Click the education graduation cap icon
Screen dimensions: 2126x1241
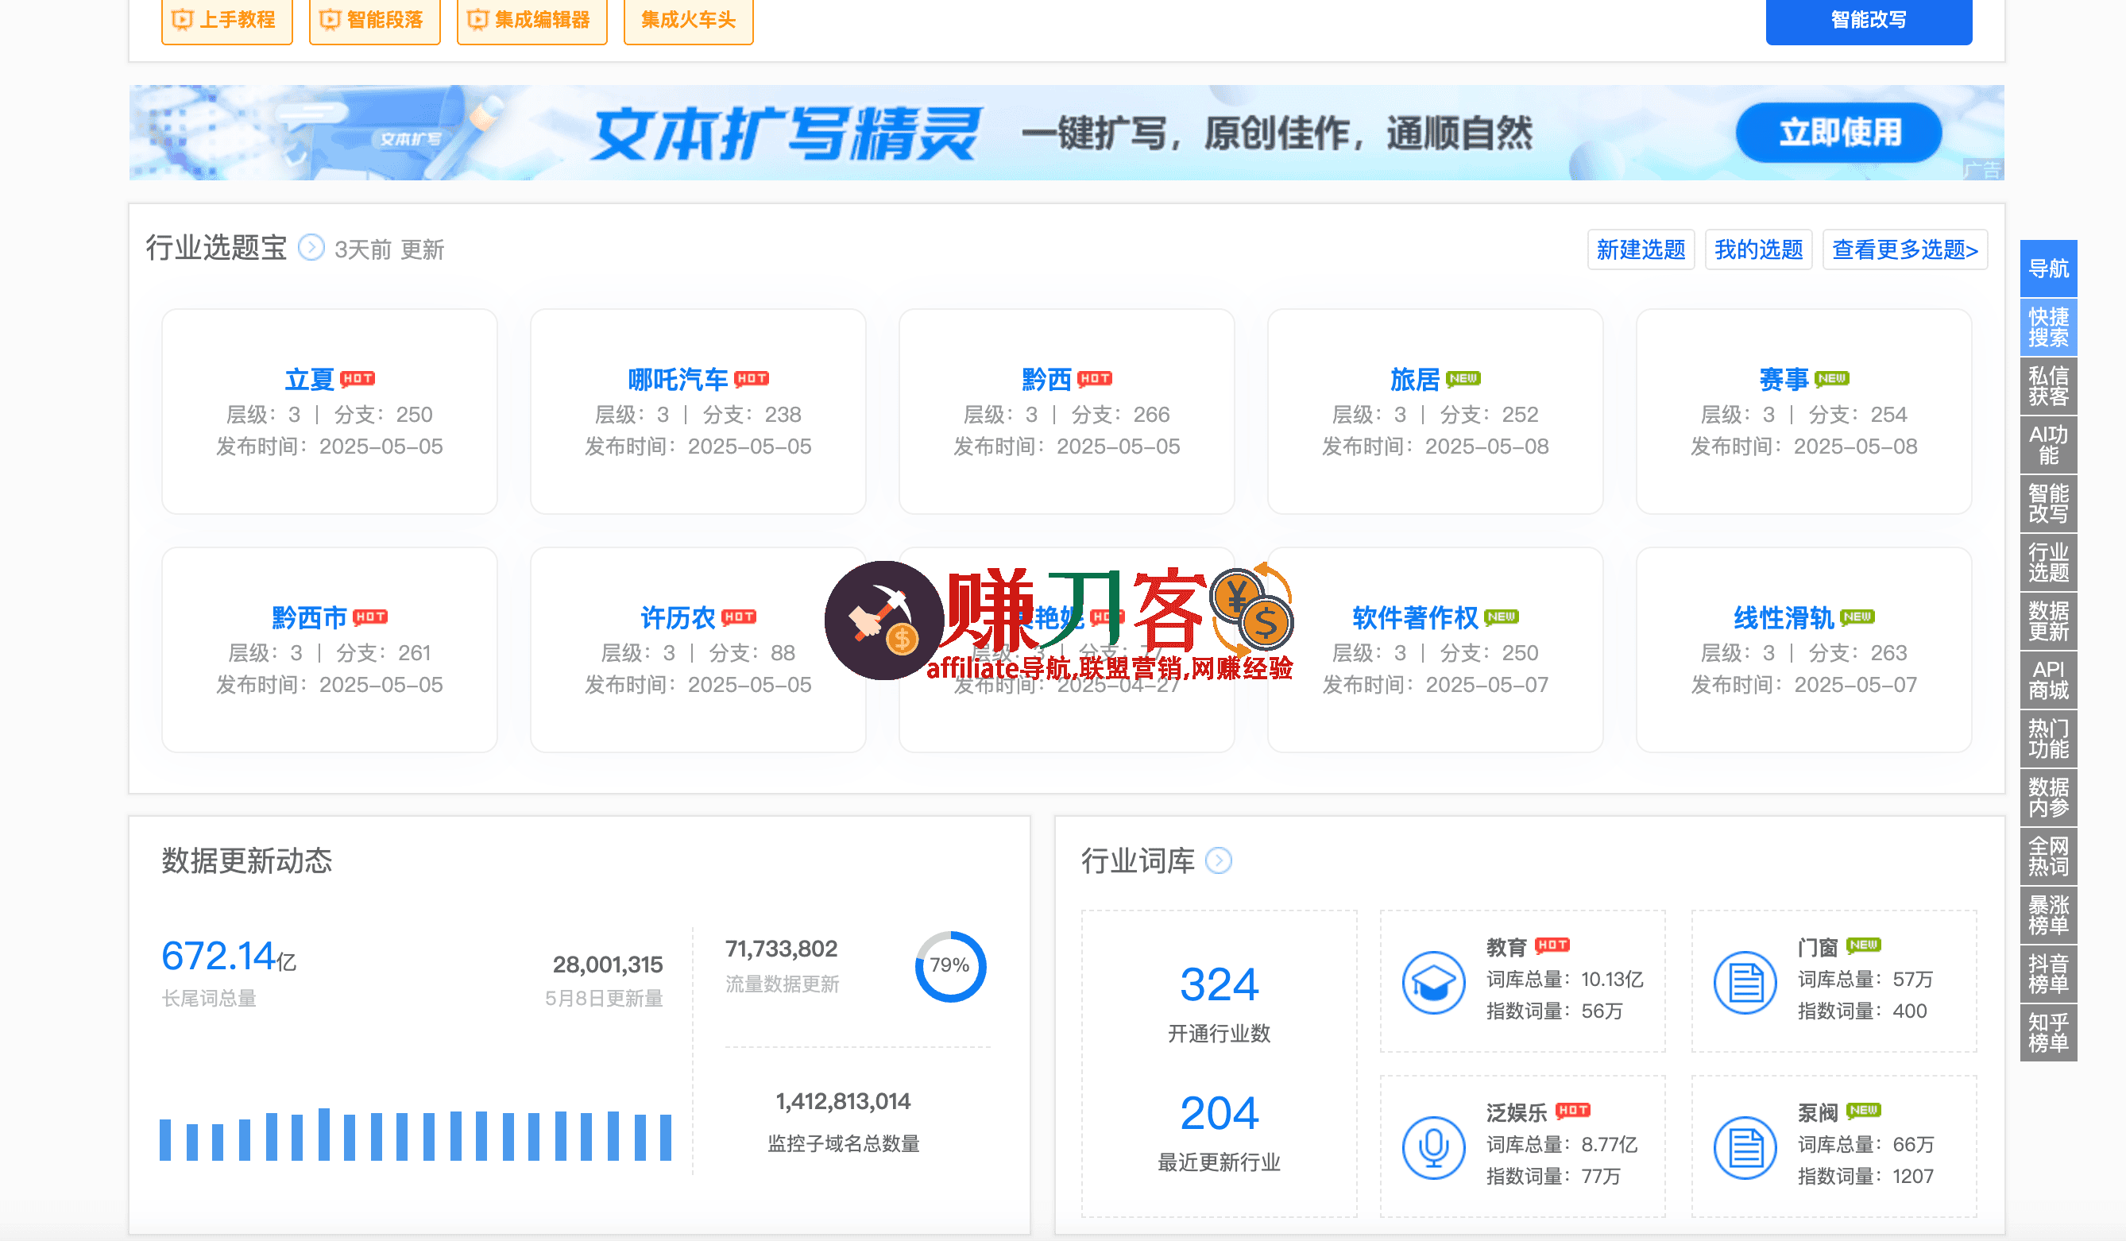point(1432,983)
